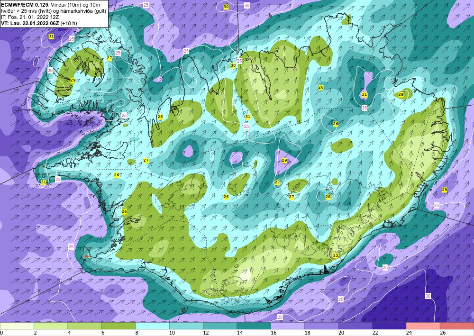474x336 pixels.
Task: Select the yellow 29 label offshore to the east
Action: (x=445, y=190)
